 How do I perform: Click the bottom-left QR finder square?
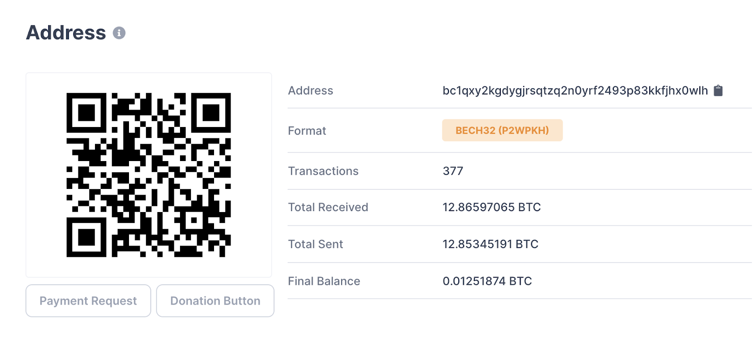(86, 237)
